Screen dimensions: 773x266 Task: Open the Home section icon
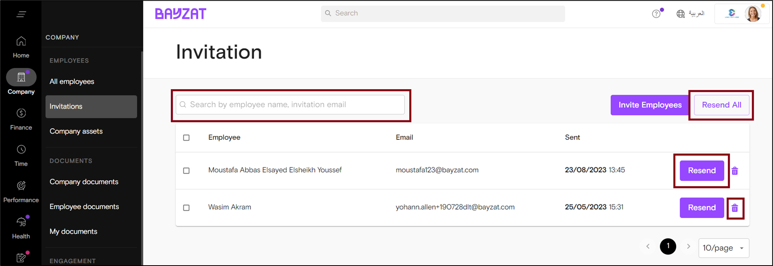point(21,41)
